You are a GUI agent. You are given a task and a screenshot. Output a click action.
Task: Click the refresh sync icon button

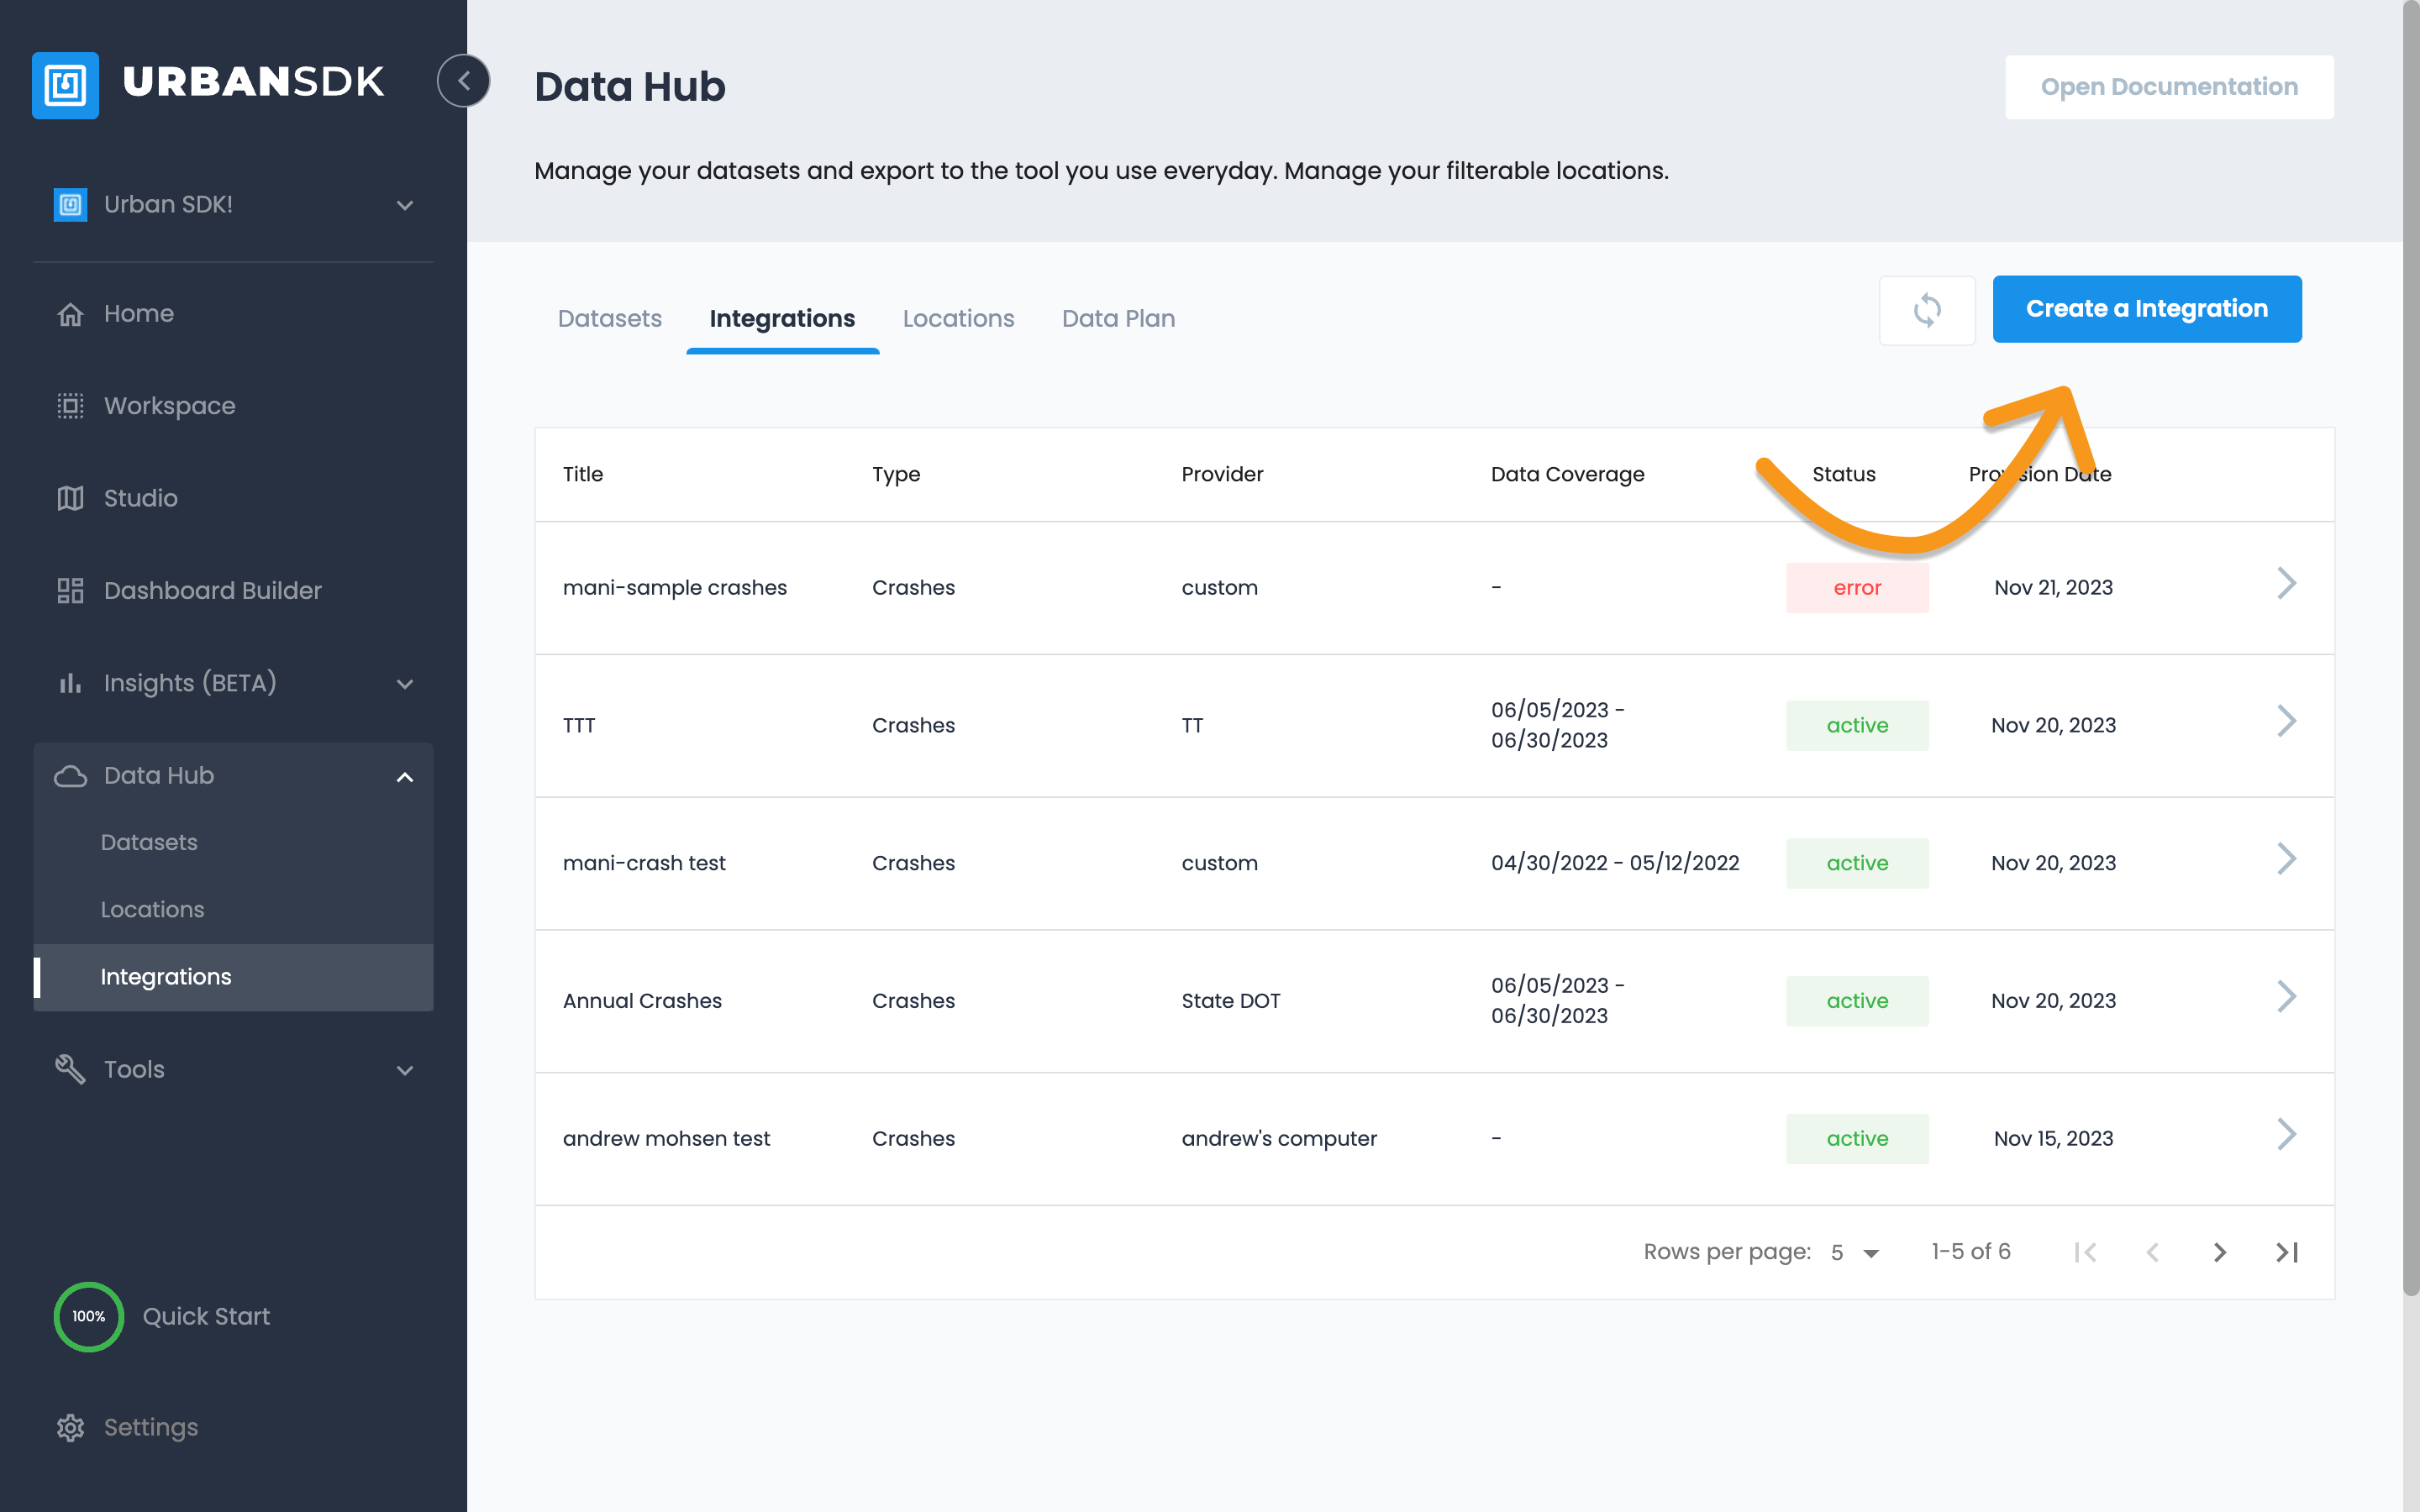pyautogui.click(x=1926, y=310)
